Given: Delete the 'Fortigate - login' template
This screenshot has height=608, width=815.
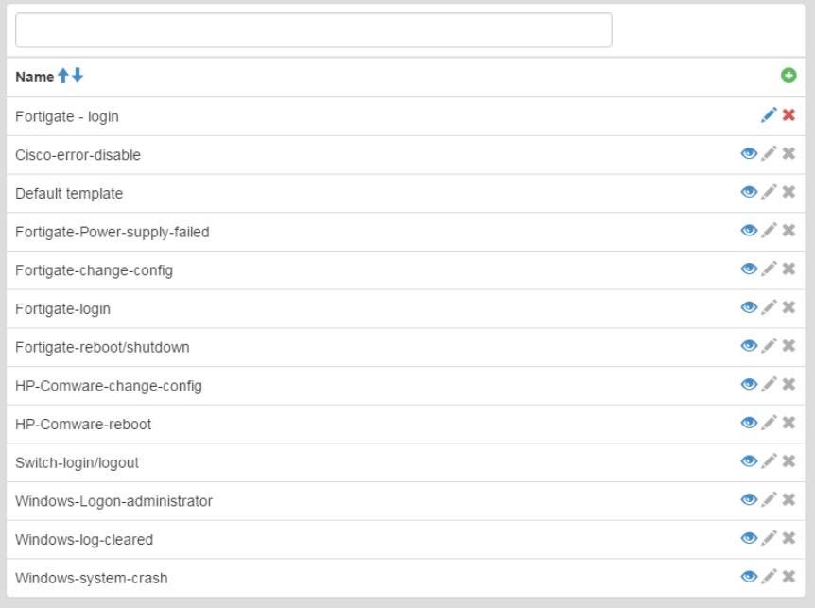Looking at the screenshot, I should click(789, 115).
